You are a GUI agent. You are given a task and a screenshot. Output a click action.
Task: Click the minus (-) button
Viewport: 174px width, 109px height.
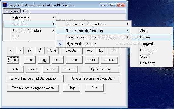click(20, 50)
